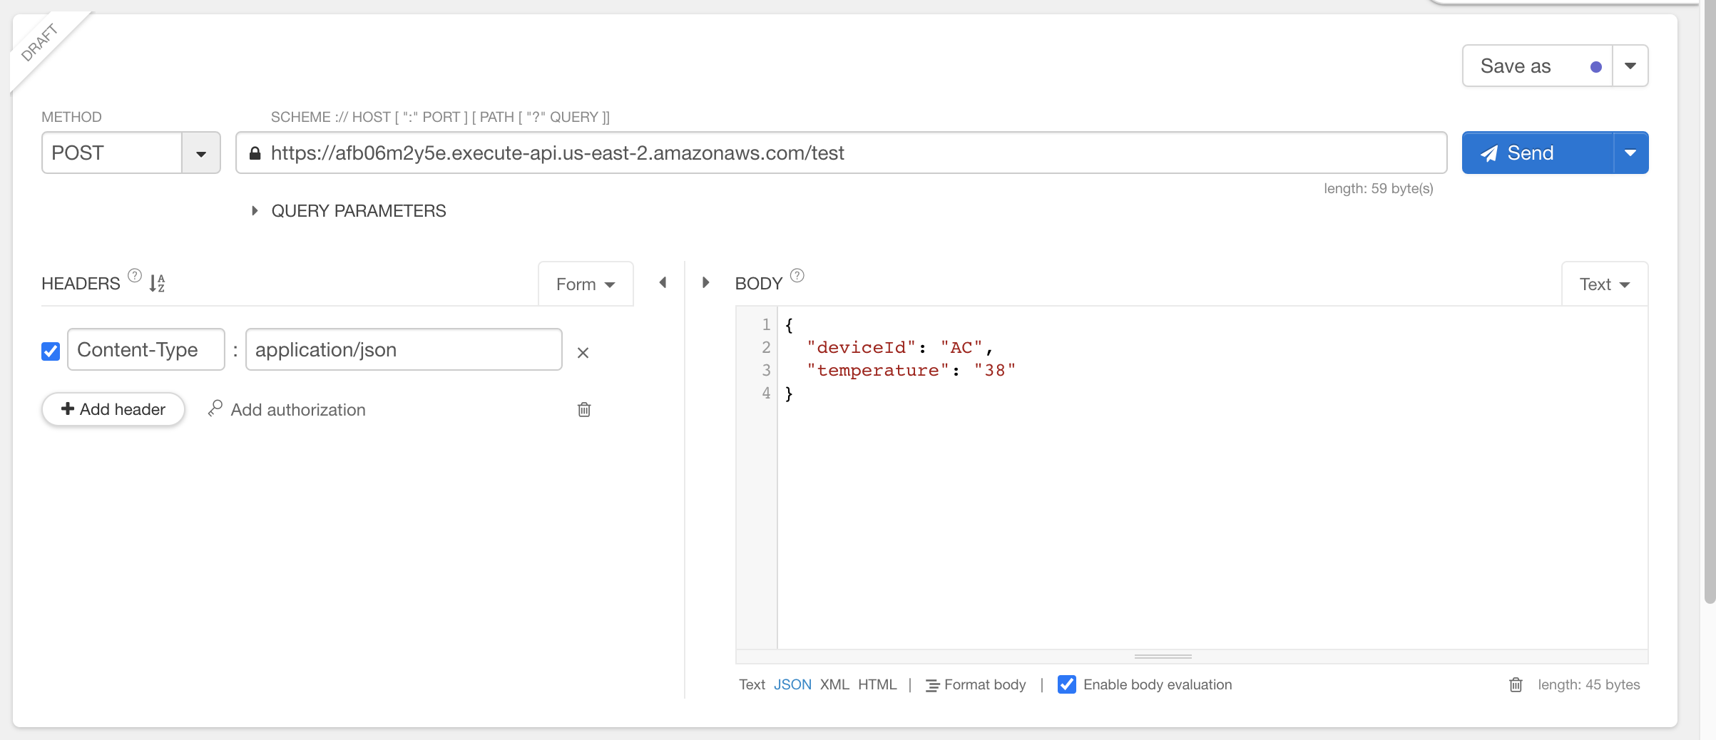Disable the Enable body evaluation checkbox
Image resolution: width=1716 pixels, height=740 pixels.
pos(1067,684)
